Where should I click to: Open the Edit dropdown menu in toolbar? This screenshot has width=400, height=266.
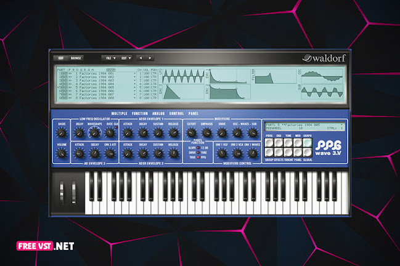point(126,58)
